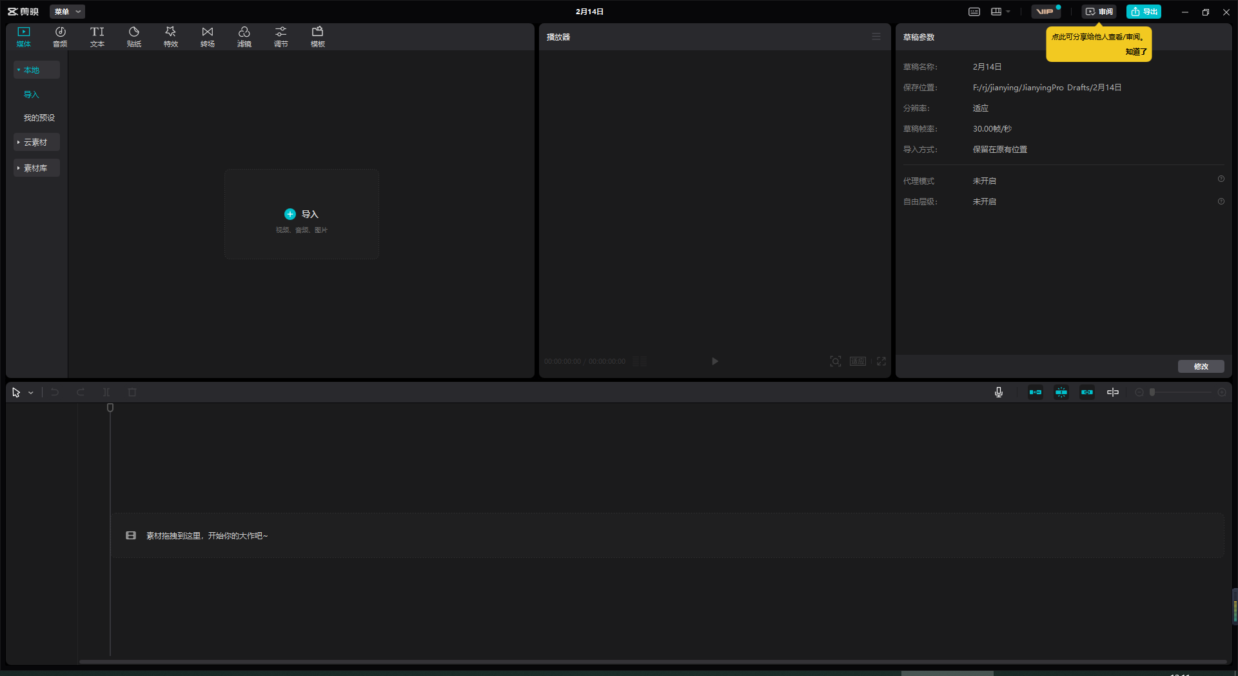Screen dimensions: 1238x676
Task: Dismiss tooltip with 知道了
Action: (x=1136, y=52)
